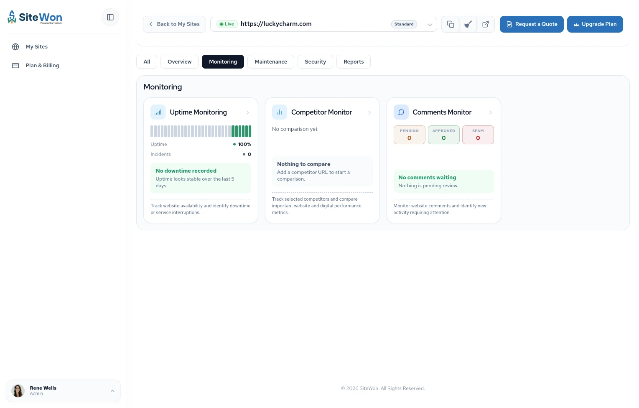
Task: Open the site selector dropdown arrow
Action: (430, 24)
